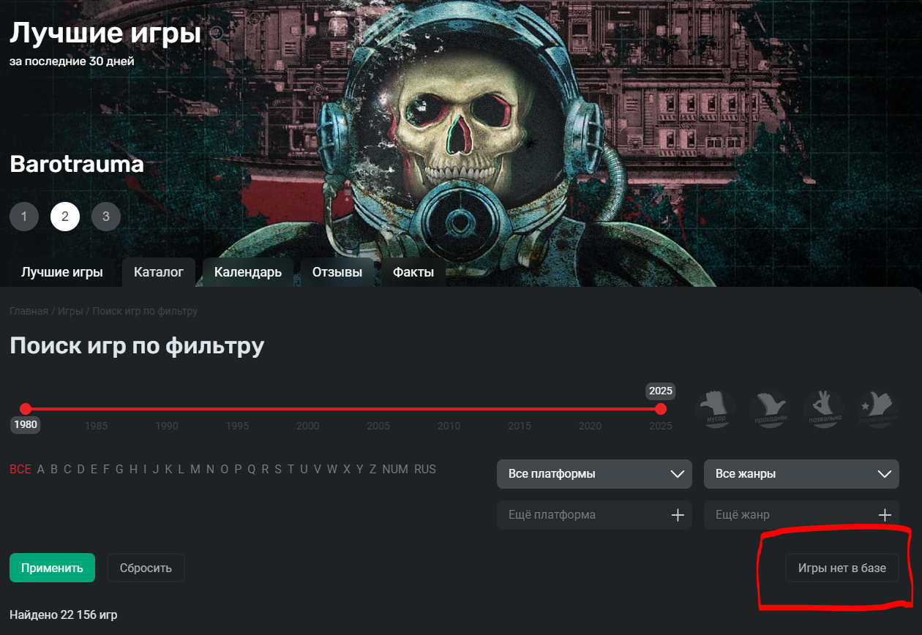Click the '1985' year tick label
Viewport: 922px width, 635px height.
[x=96, y=426]
